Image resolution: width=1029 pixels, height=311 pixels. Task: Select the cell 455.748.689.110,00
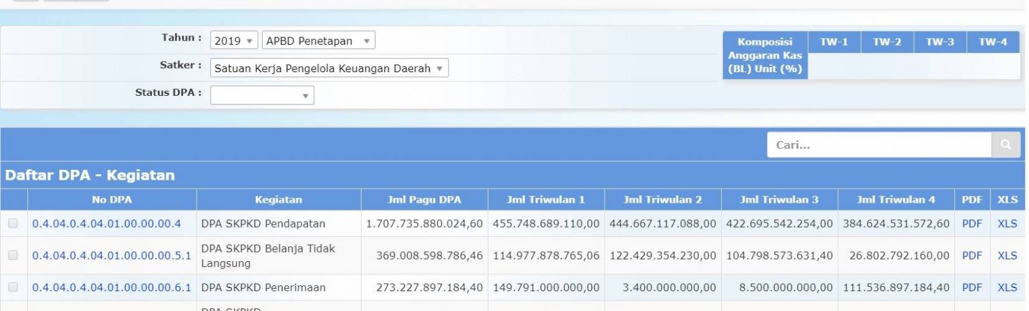546,223
